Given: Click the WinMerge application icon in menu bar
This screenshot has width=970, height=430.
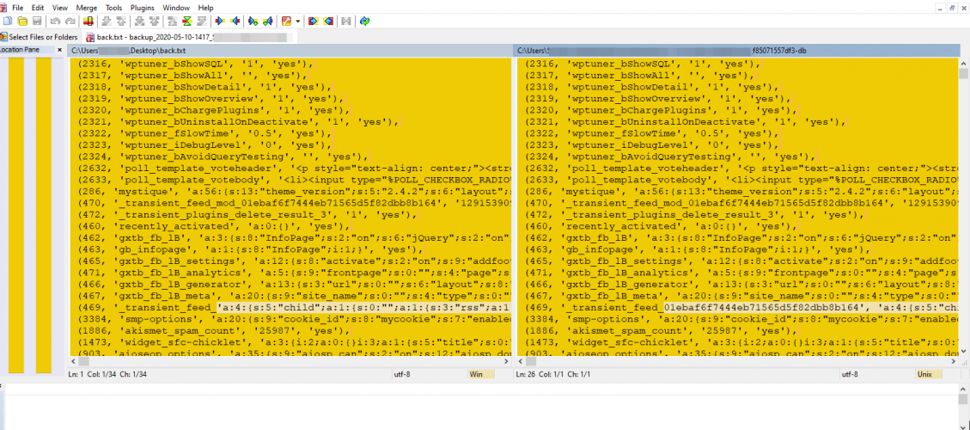Looking at the screenshot, I should tap(3, 8).
